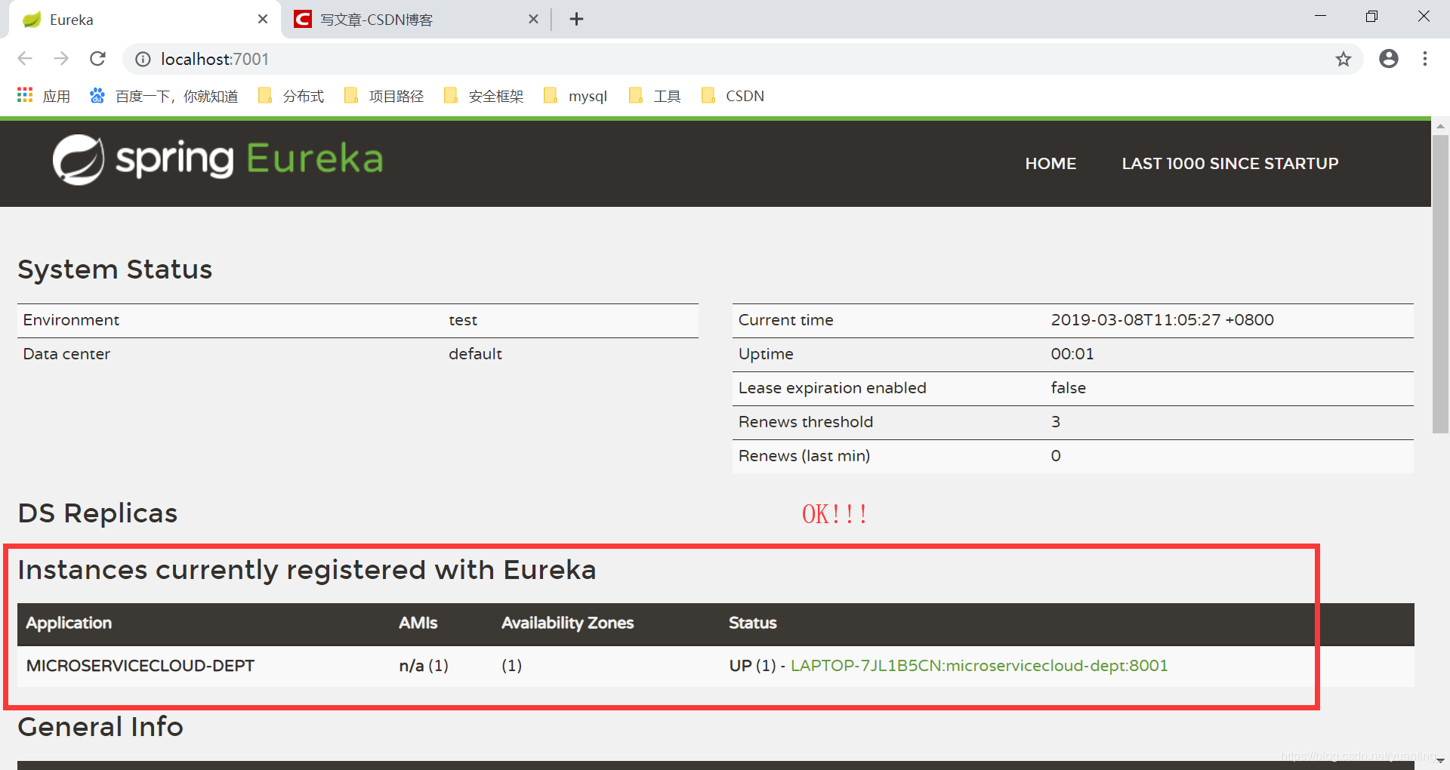
Task: Click the Renews threshold row label
Action: (x=806, y=422)
